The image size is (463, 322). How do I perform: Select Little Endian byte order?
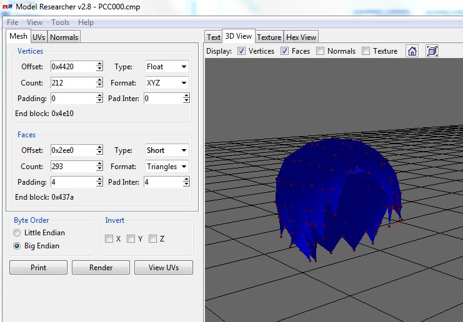[17, 233]
